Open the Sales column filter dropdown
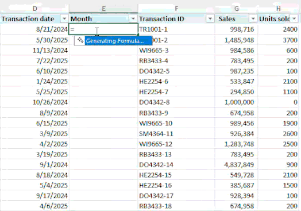Viewport: 301px width, 211px height. [253, 18]
